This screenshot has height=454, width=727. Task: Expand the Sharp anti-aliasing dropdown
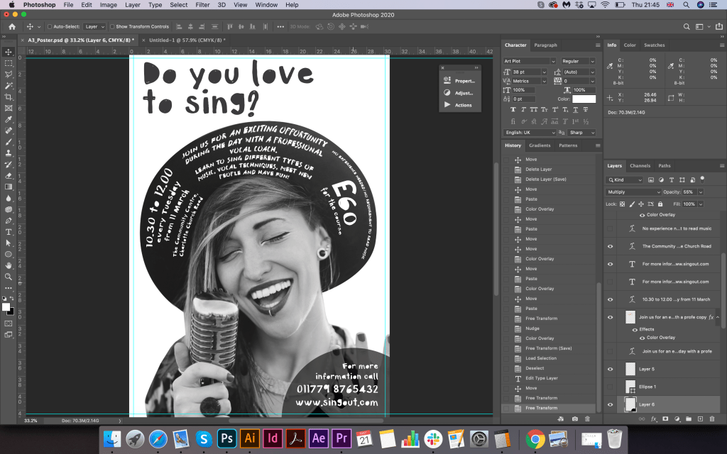coord(580,133)
